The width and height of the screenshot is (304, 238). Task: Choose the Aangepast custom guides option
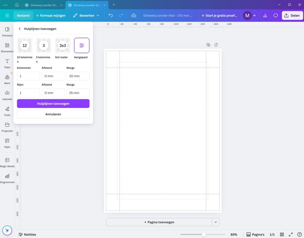coord(82,45)
